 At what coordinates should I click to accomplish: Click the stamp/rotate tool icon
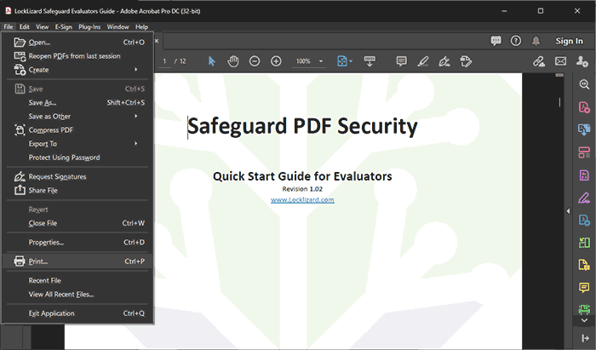click(466, 61)
